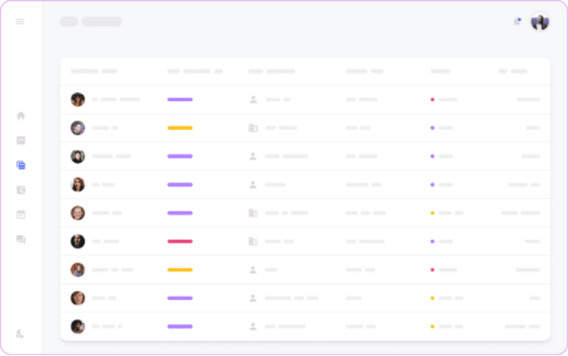568x356 pixels.
Task: Go to the Home icon in the sidebar
Action: 21,116
